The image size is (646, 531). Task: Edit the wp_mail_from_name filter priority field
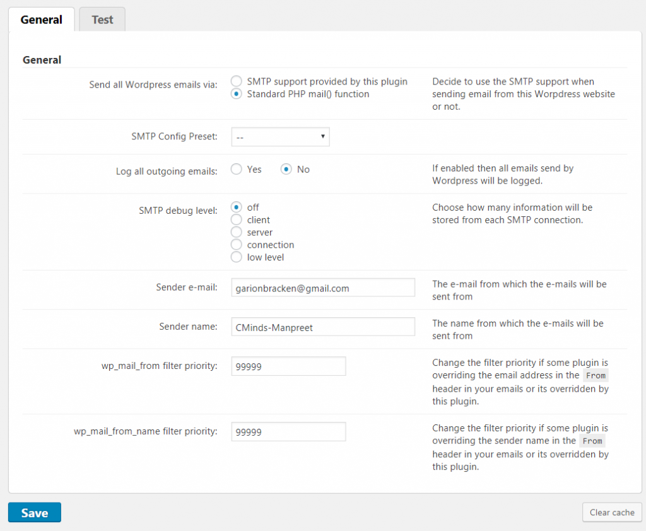288,431
